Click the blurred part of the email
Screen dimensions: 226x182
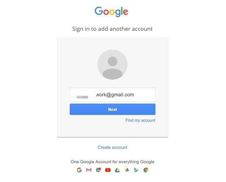(84, 95)
